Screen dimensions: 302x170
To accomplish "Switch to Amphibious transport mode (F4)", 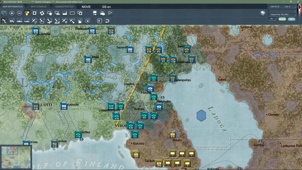I will [27, 21].
